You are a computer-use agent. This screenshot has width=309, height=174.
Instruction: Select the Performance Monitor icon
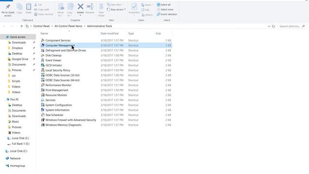point(43,85)
